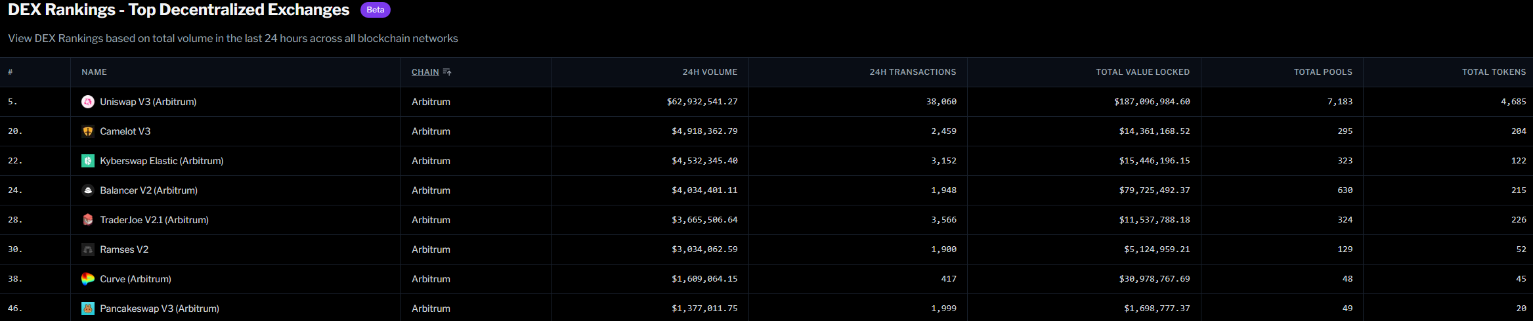Open Kyberswap Elastic (Arbitrum) exchange page
This screenshot has height=321, width=1533.
click(162, 161)
